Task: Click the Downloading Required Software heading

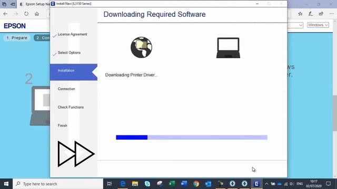Action: [154, 14]
